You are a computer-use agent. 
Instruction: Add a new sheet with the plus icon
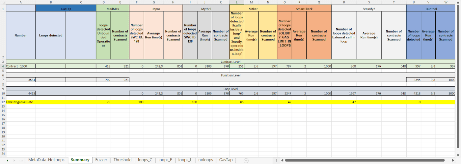(x=246, y=160)
